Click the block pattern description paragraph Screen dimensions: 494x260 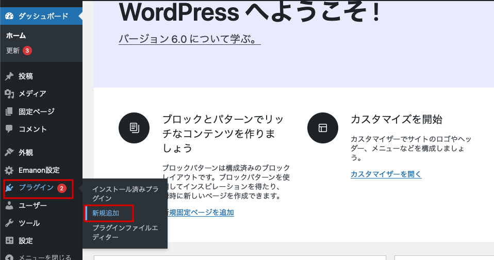click(226, 182)
